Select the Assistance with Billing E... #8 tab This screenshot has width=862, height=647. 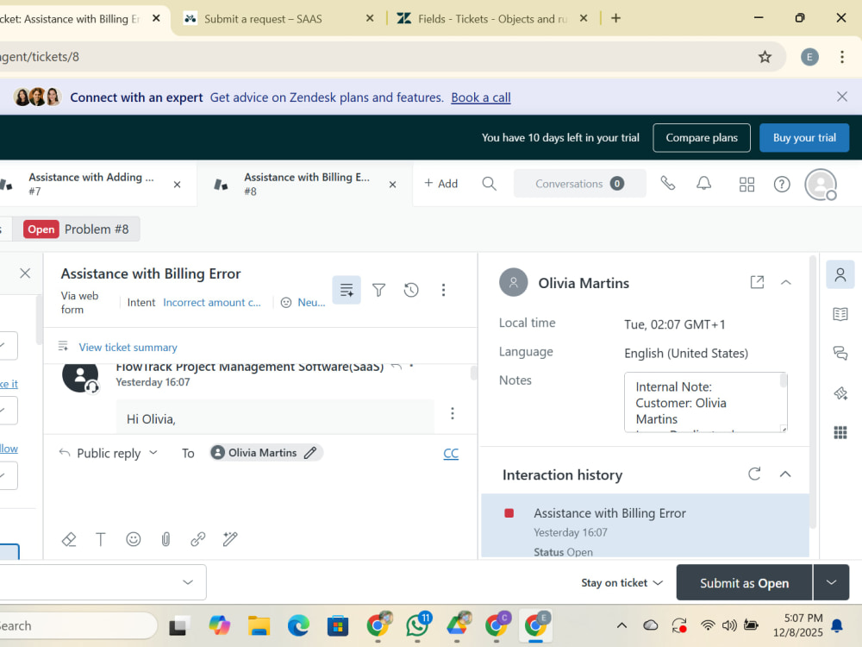pos(306,184)
